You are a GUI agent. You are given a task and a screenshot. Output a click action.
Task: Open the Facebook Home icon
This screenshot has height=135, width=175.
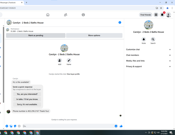pos(48,15)
